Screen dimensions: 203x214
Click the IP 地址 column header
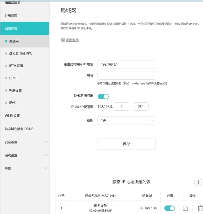[147, 196]
